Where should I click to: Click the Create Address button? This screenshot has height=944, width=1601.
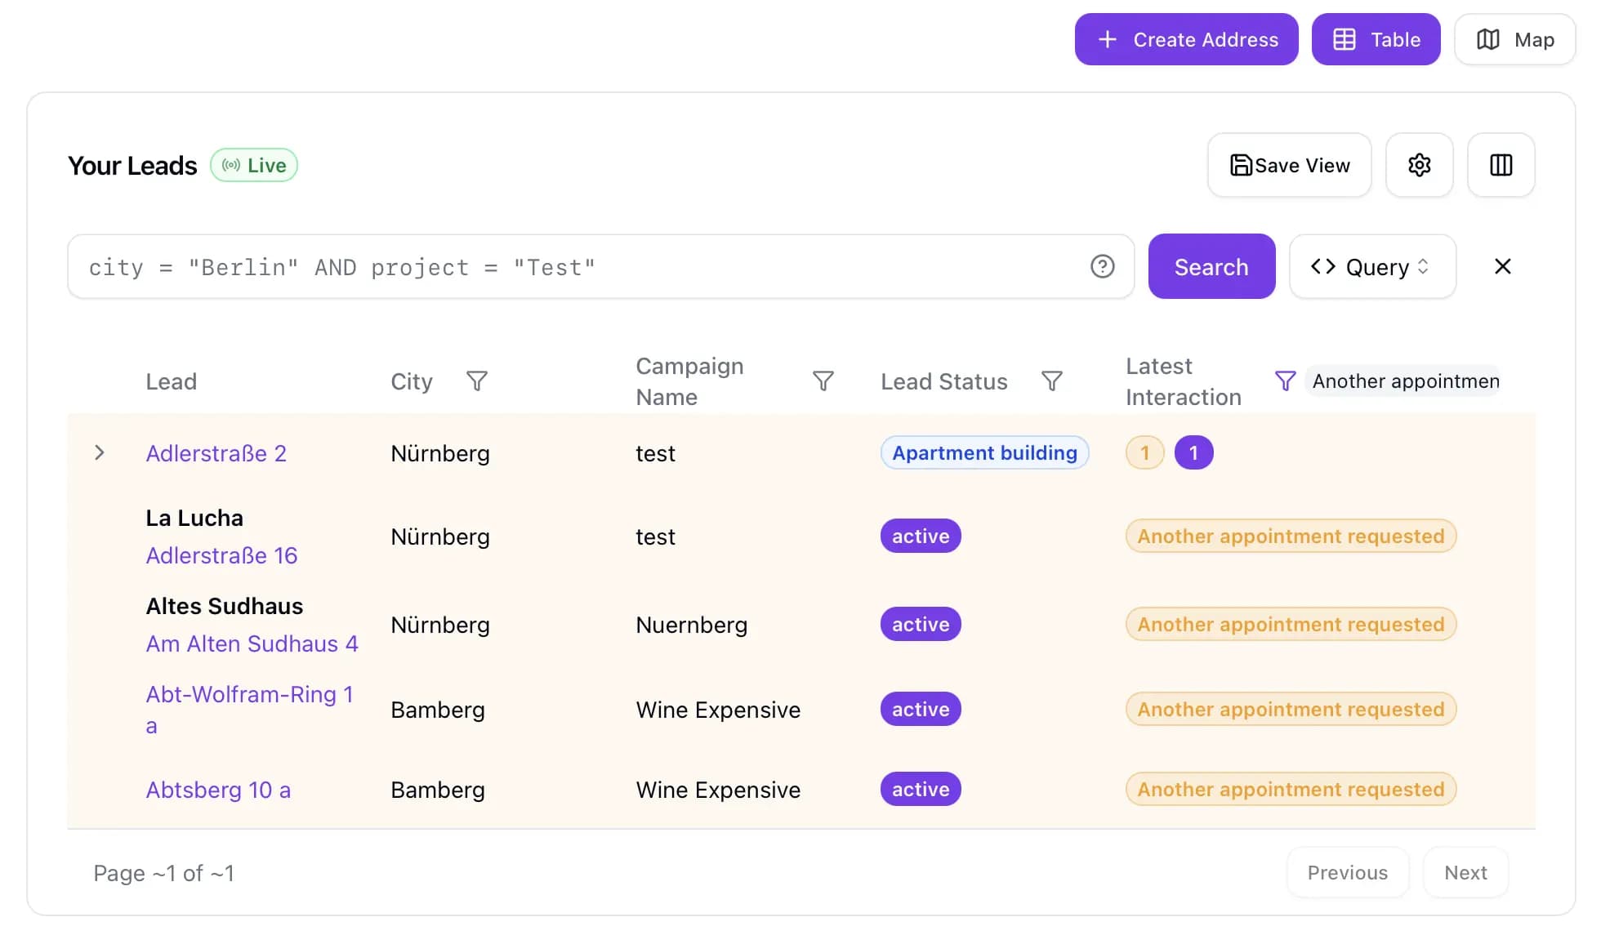point(1186,38)
